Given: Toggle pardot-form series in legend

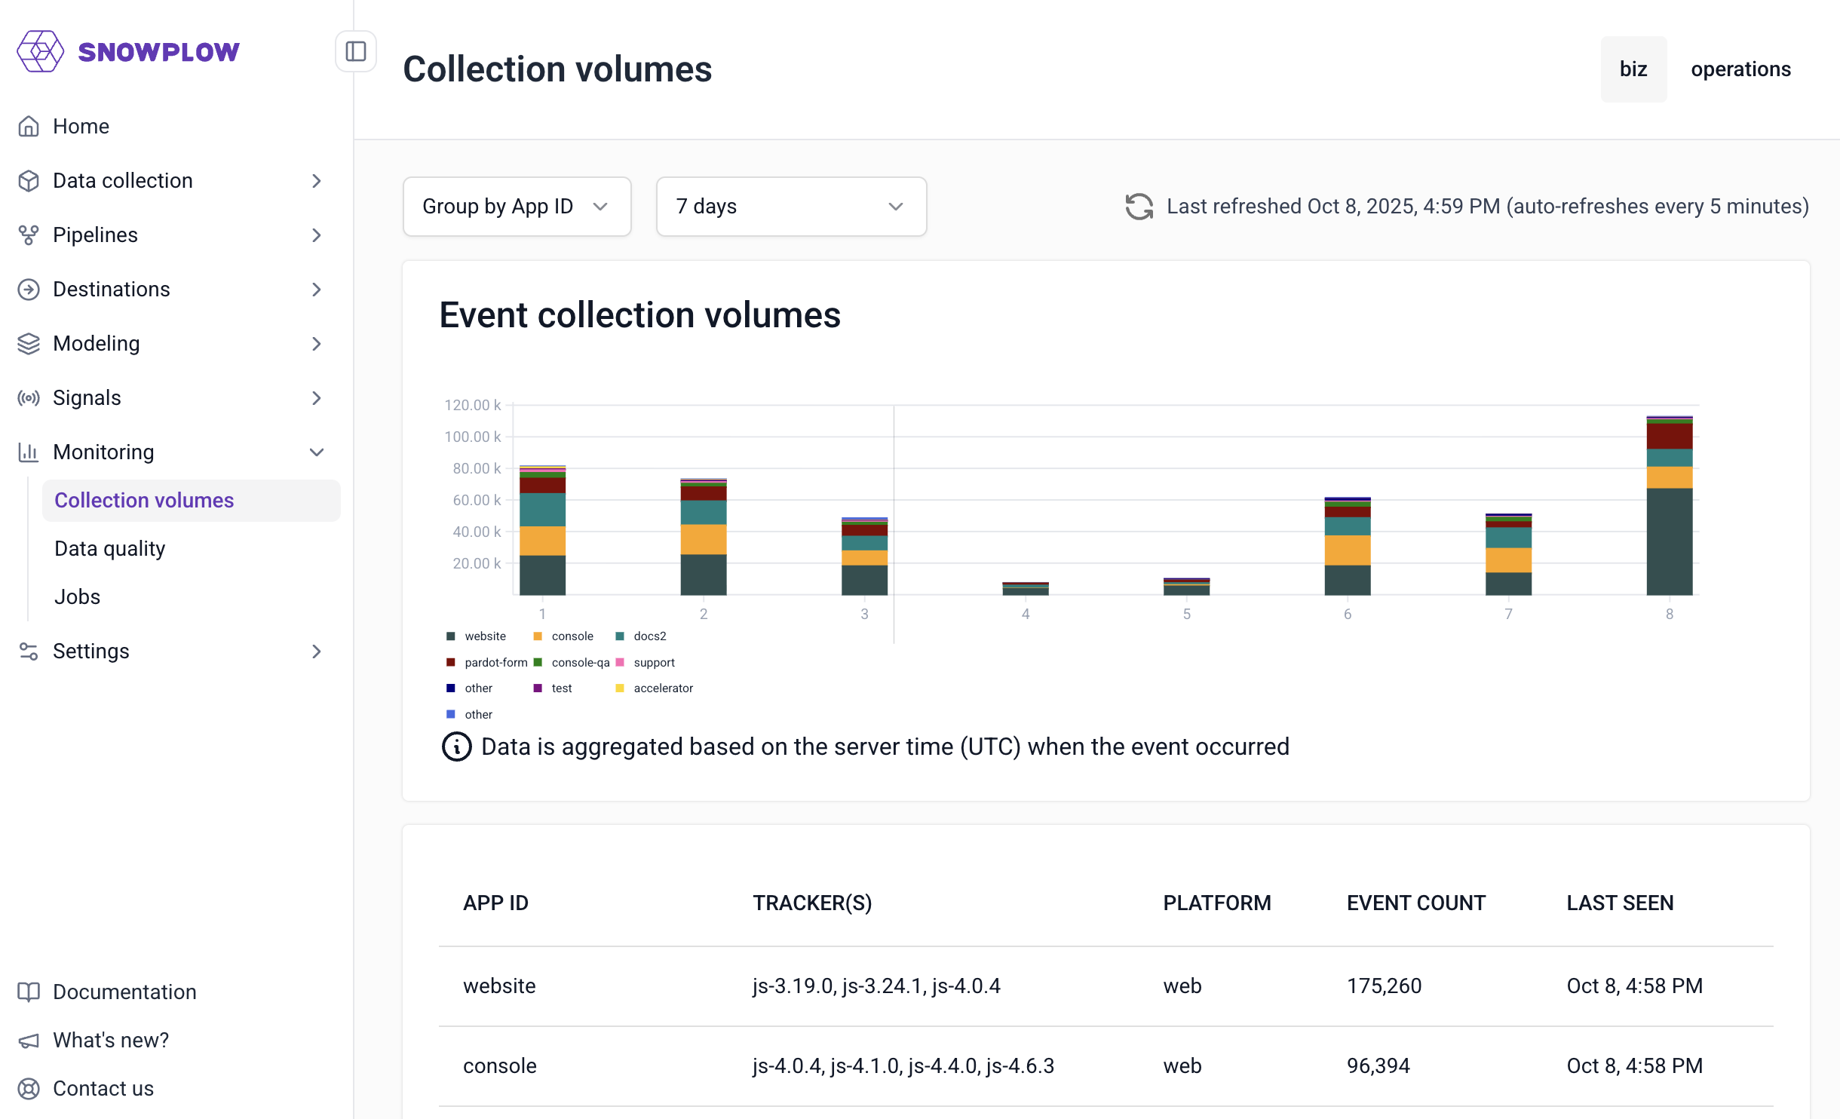Looking at the screenshot, I should pyautogui.click(x=495, y=663).
